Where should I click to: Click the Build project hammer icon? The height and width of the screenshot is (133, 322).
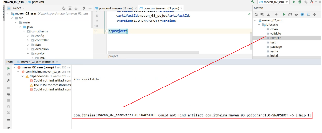pyautogui.click(x=253, y=2)
